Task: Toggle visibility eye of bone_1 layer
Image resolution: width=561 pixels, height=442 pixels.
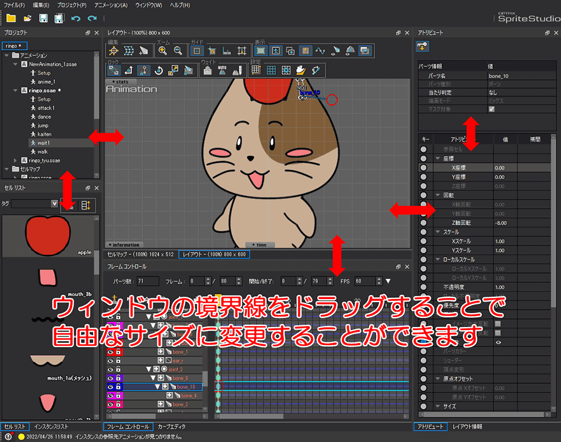Action: pos(110,352)
